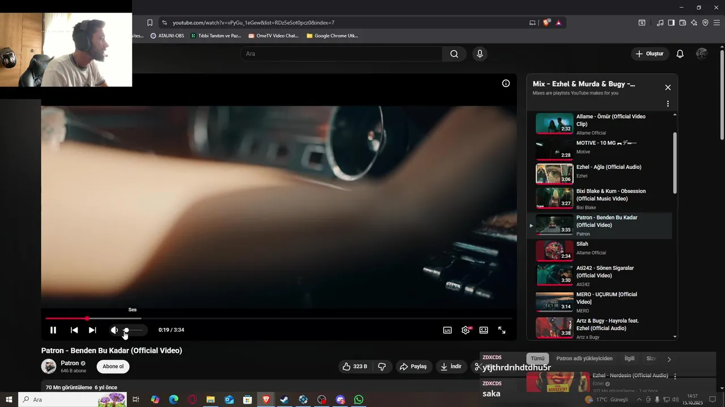Like the video with 323 B likes

click(x=355, y=366)
